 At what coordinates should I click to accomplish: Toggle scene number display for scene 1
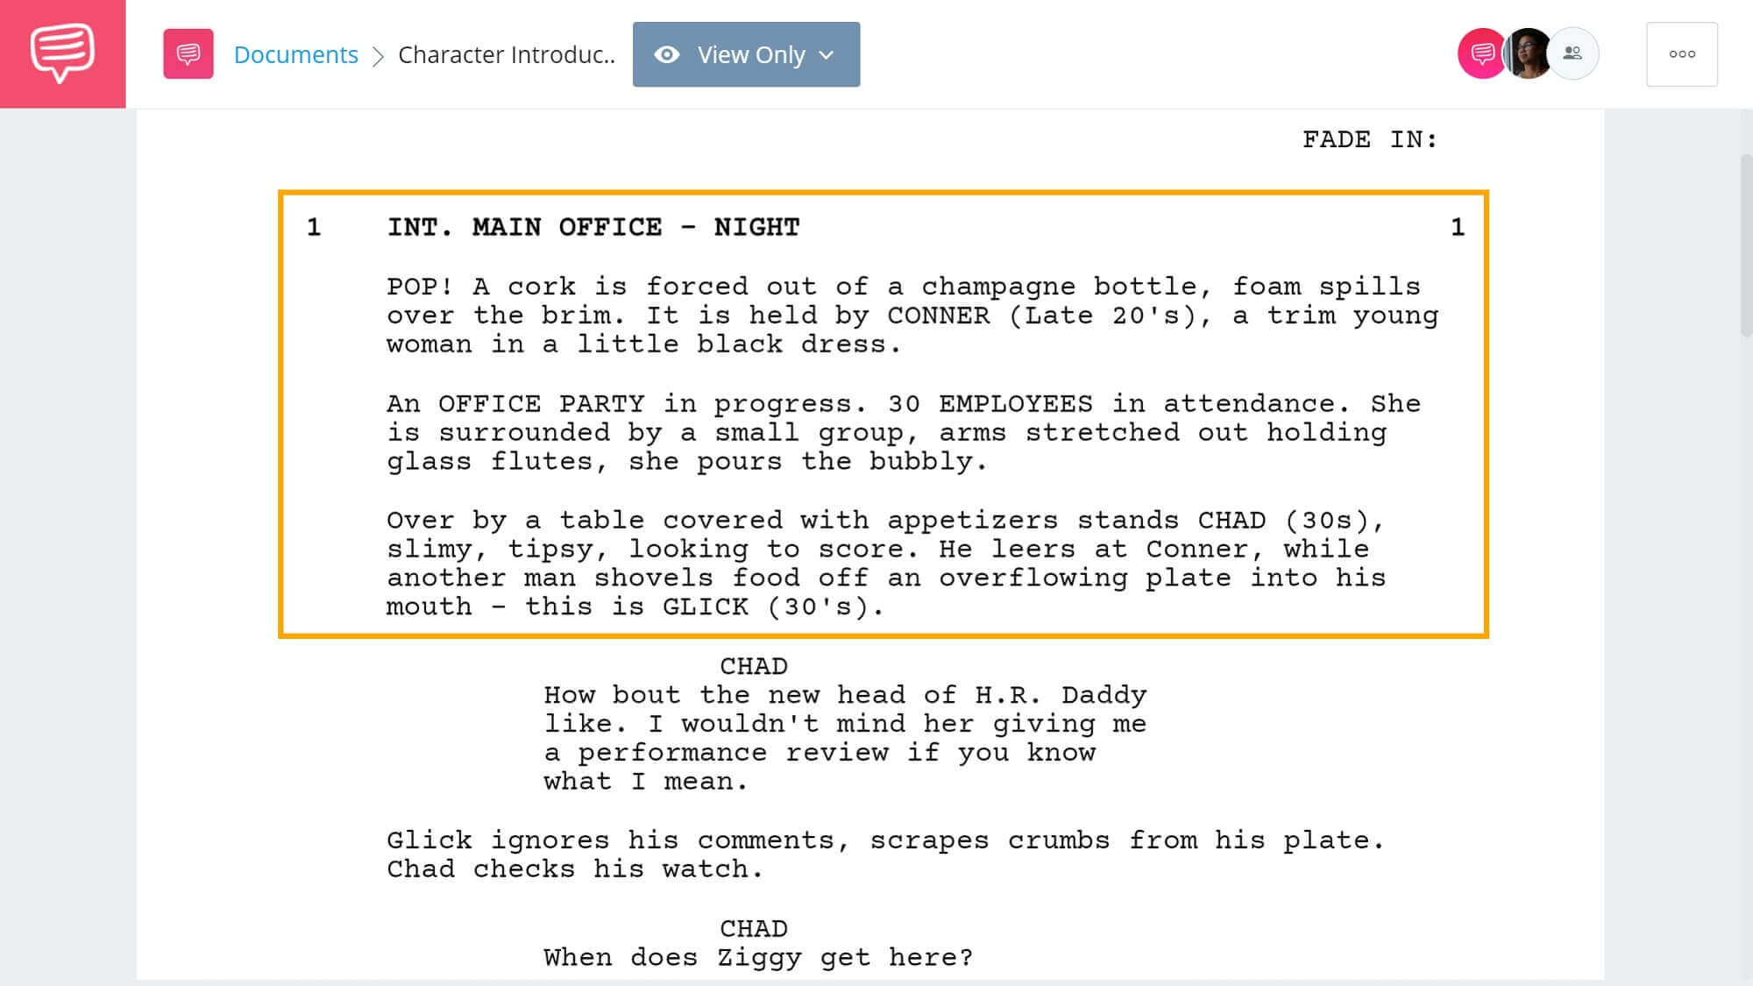(x=315, y=226)
